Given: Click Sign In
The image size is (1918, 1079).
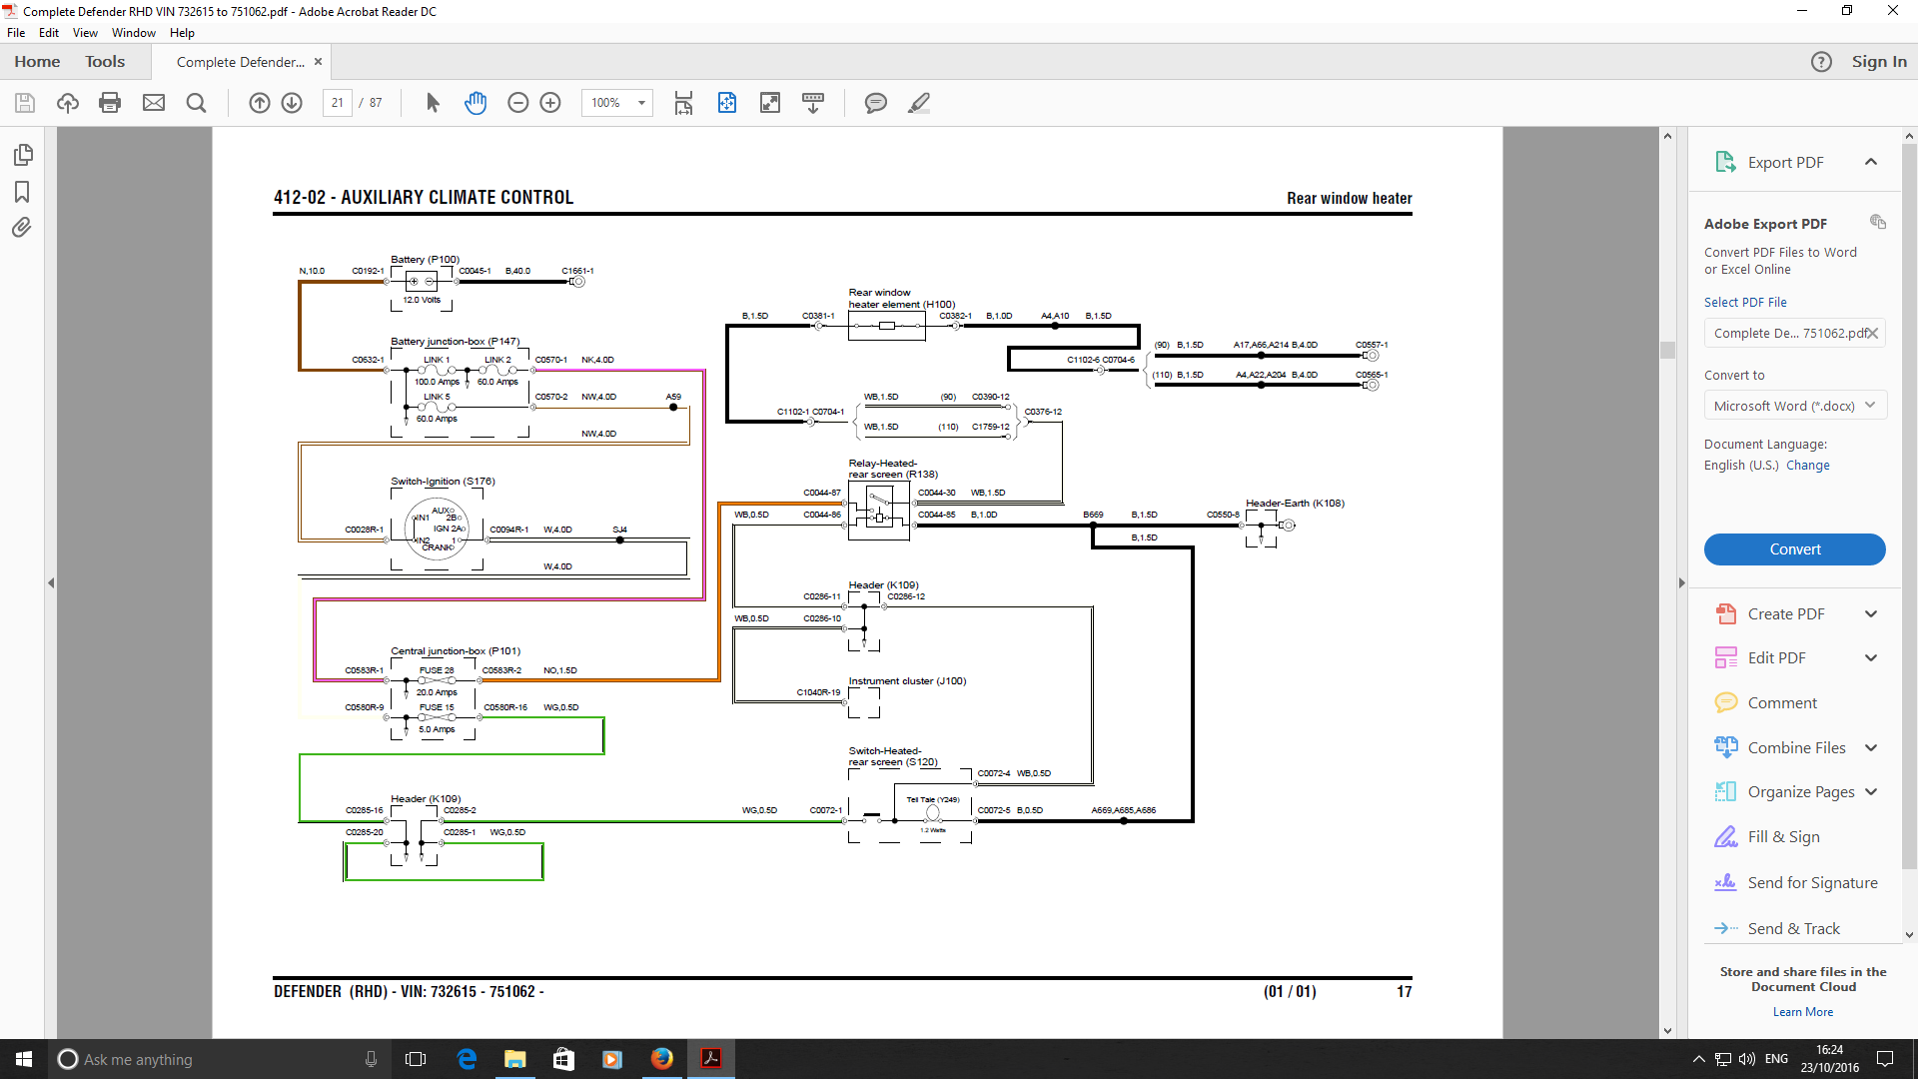Looking at the screenshot, I should [1879, 62].
